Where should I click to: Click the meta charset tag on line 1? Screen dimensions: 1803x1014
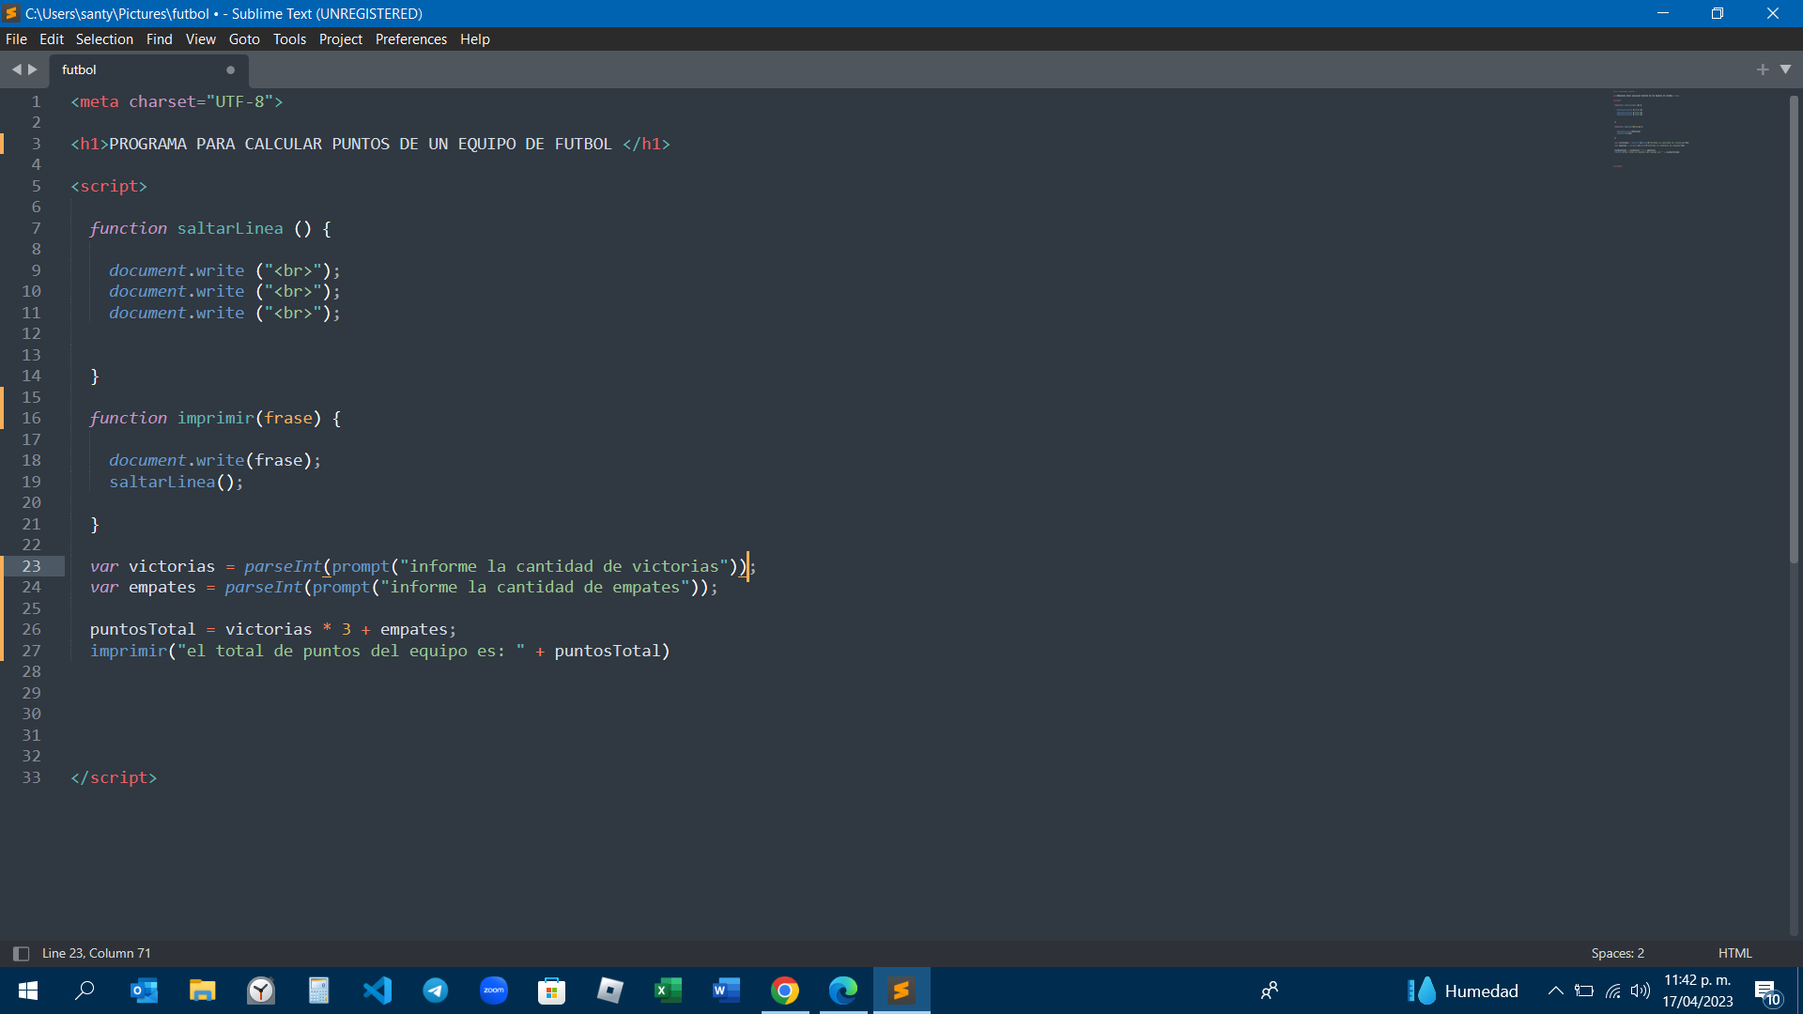(177, 101)
